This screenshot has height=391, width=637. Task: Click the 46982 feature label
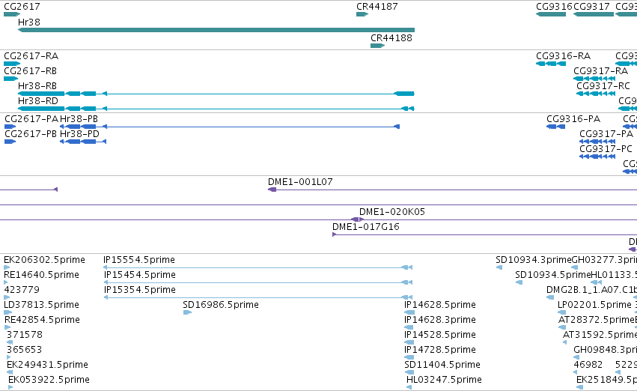click(588, 365)
